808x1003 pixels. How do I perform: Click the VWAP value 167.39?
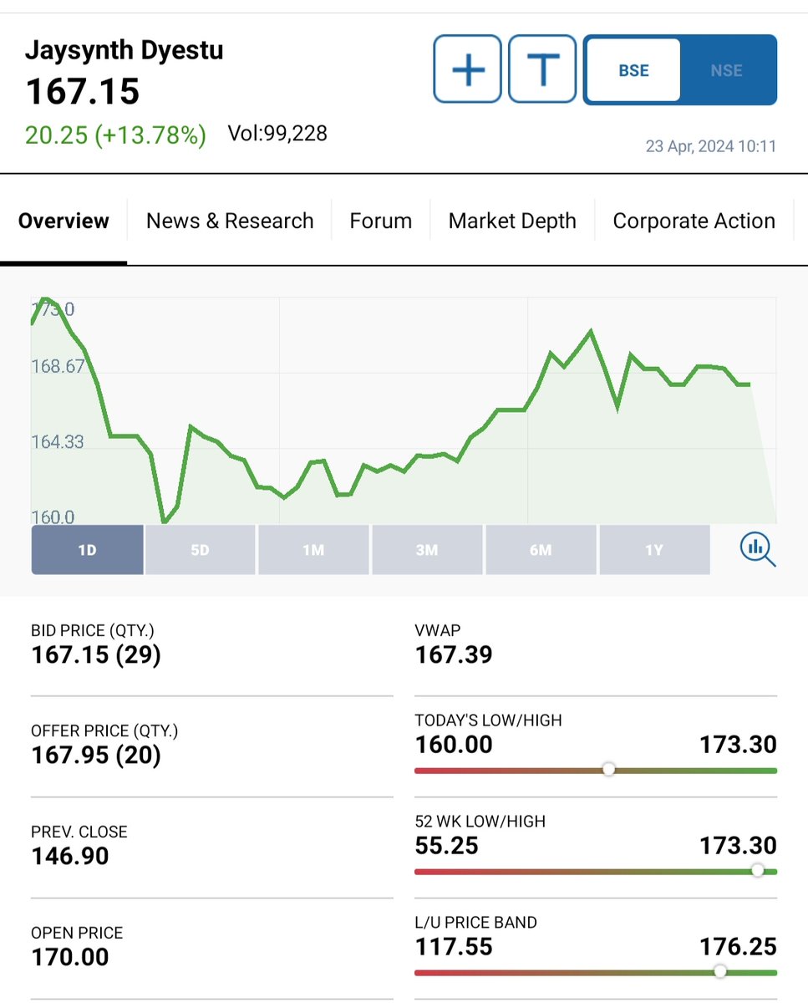(x=454, y=654)
